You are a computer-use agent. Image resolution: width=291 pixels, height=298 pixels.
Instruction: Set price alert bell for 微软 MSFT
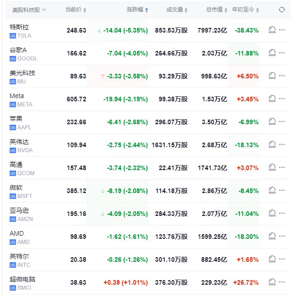pyautogui.click(x=272, y=190)
